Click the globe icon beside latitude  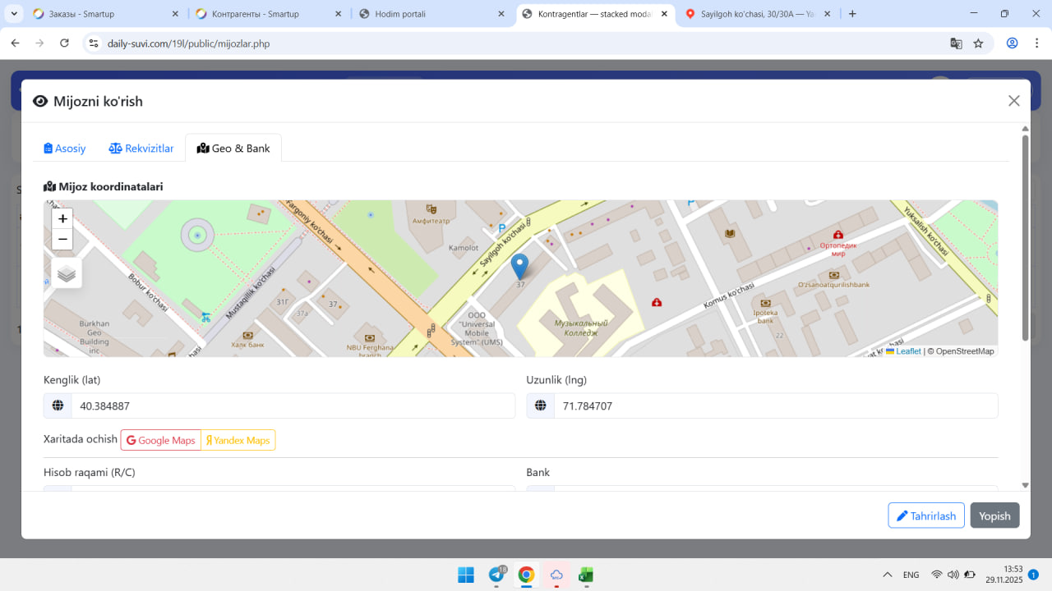(58, 405)
